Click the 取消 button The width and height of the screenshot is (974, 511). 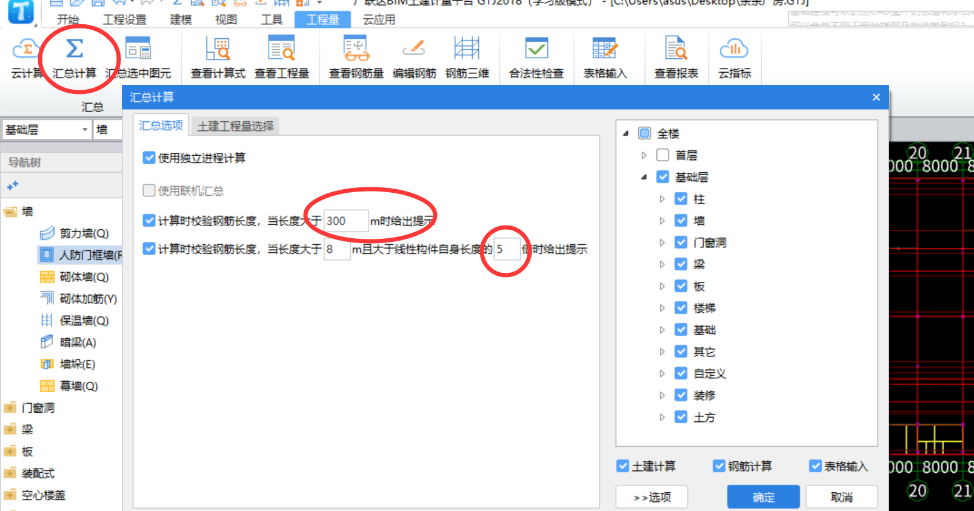pyautogui.click(x=841, y=497)
